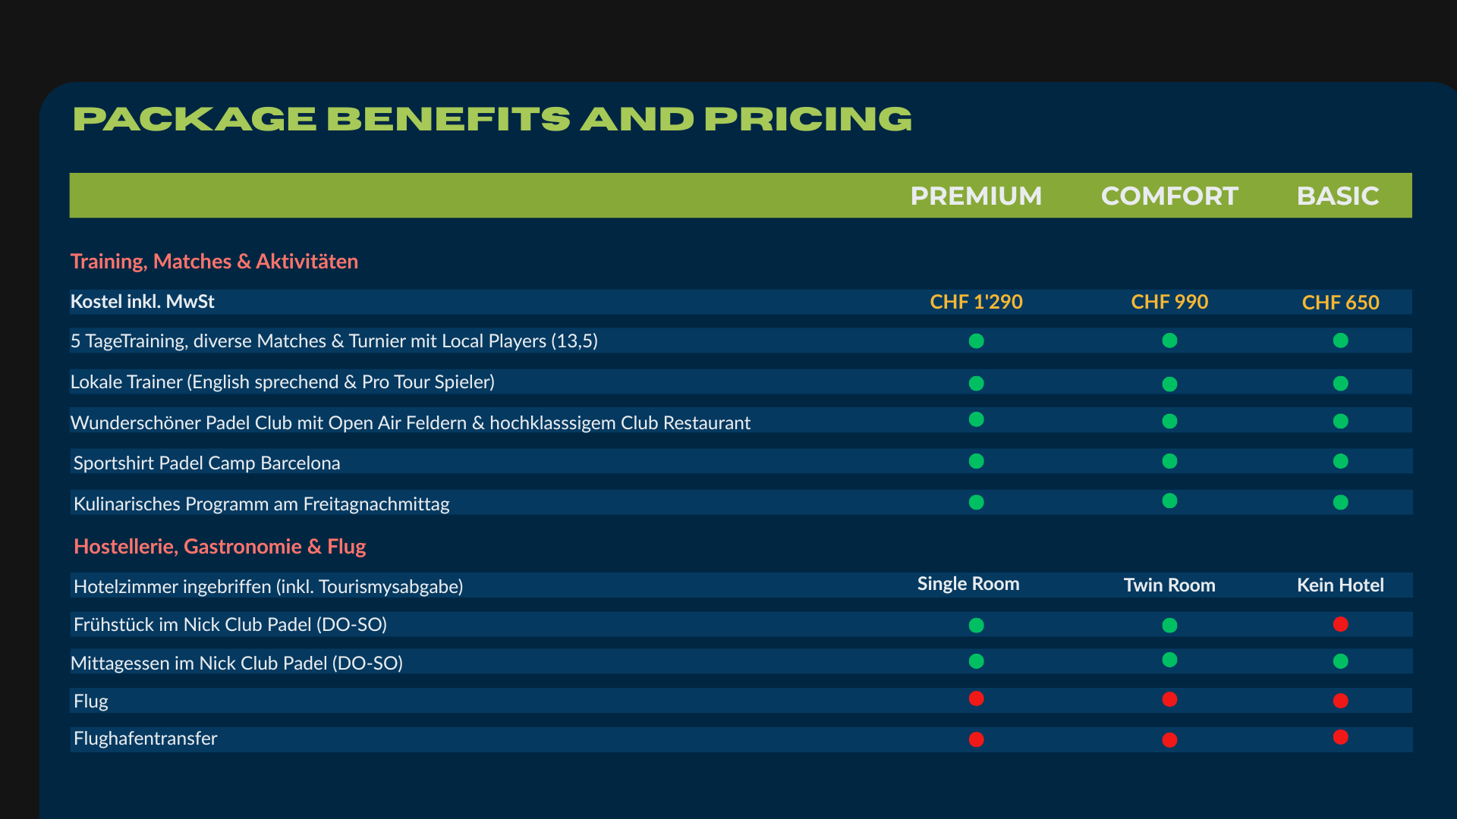1457x819 pixels.
Task: Click the Single Room label
Action: click(968, 584)
